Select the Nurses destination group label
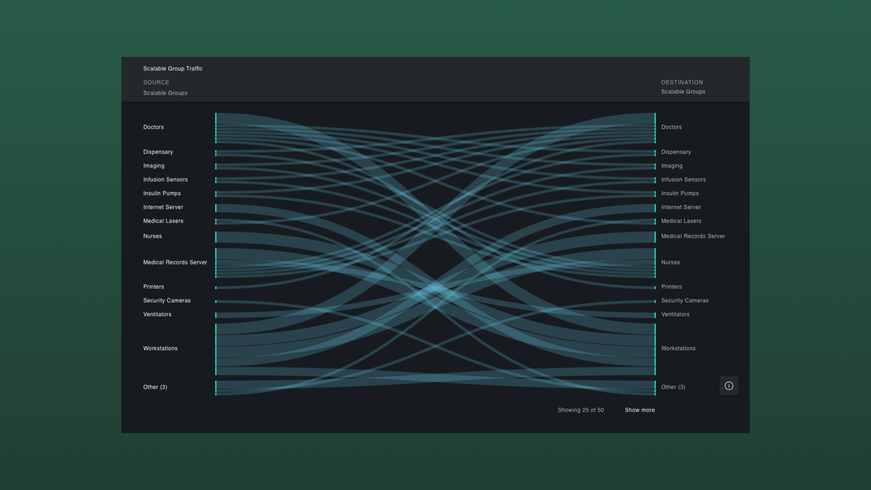The height and width of the screenshot is (490, 871). coord(670,262)
